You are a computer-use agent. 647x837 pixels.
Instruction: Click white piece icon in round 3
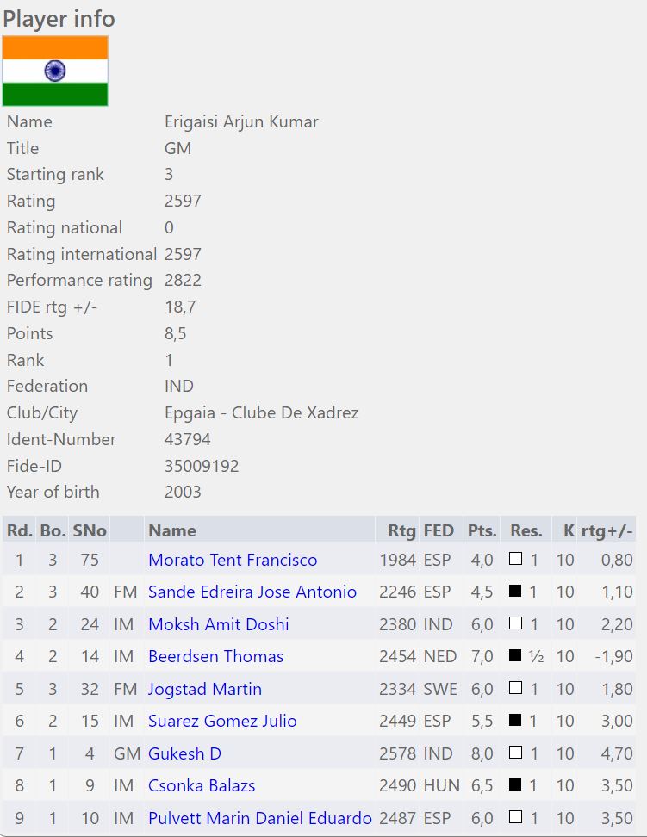[515, 624]
